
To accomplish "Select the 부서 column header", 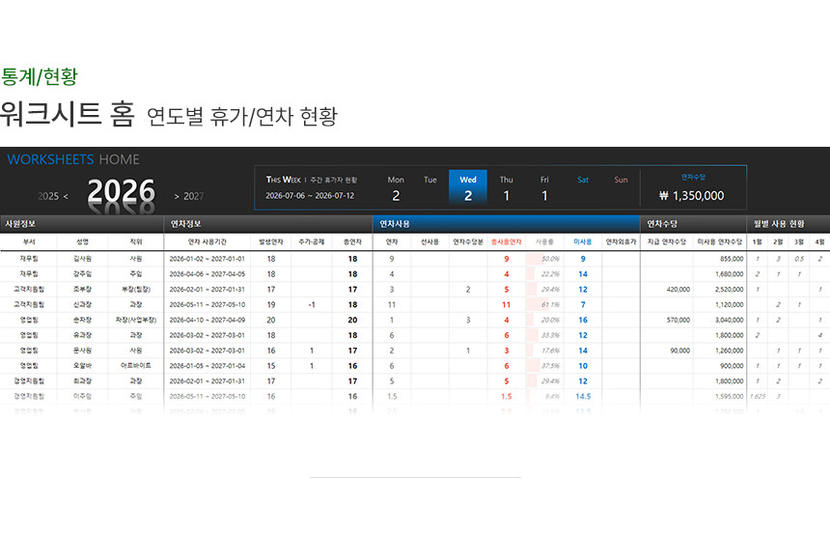I will [29, 241].
